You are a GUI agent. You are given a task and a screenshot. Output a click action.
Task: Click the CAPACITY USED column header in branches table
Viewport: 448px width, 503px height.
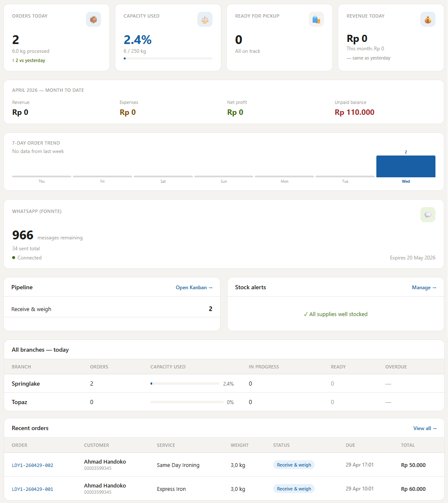coord(168,367)
